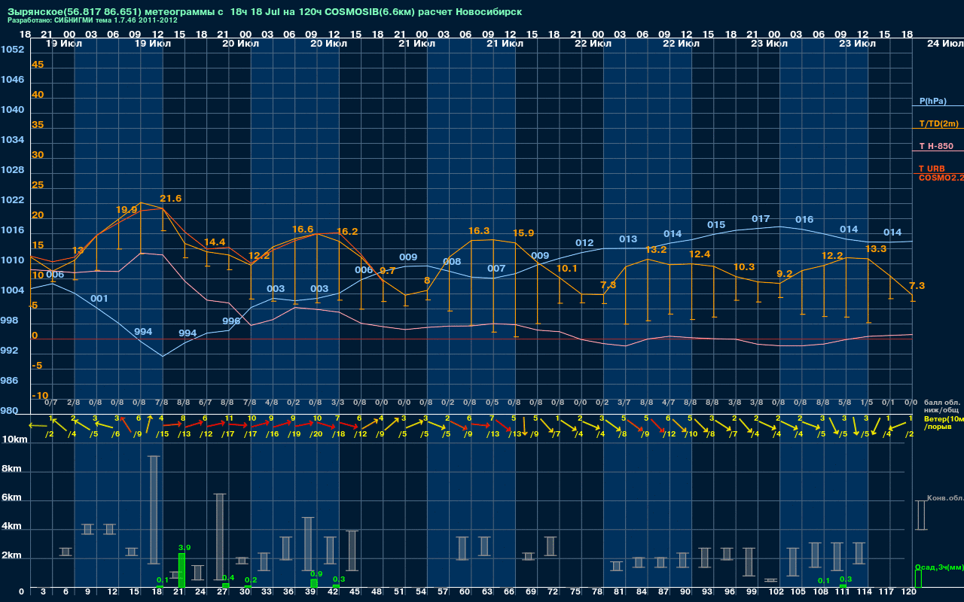
Task: Click the 15.9 temperature value
Action: (523, 233)
